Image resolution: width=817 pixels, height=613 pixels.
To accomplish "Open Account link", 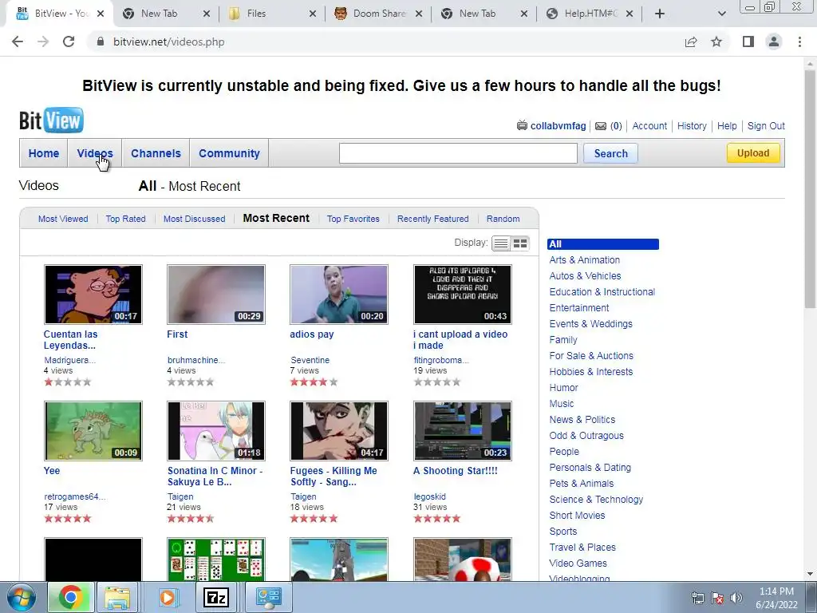I will 649,126.
